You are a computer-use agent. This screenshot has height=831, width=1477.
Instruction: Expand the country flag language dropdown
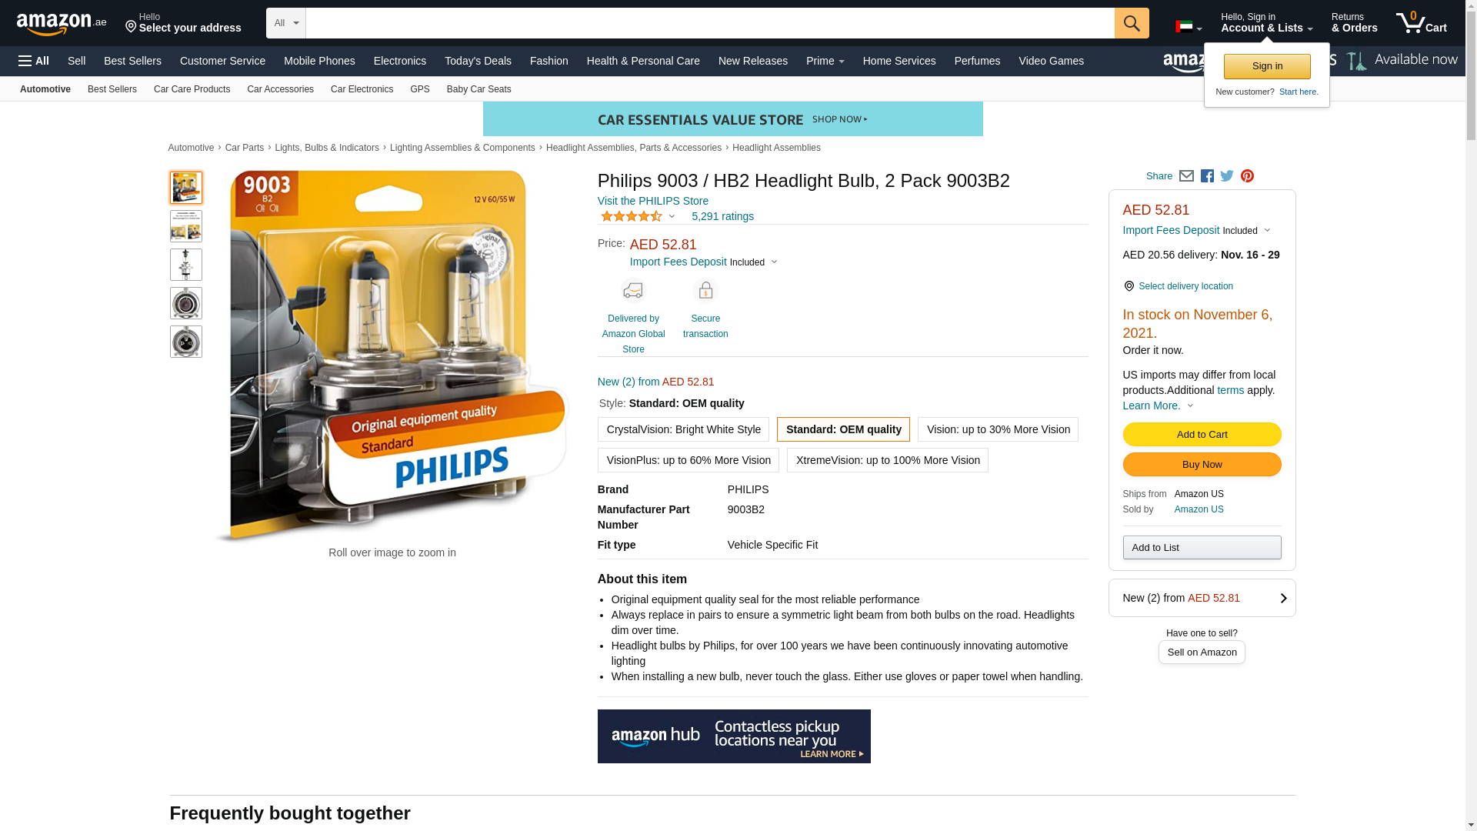point(1189,27)
